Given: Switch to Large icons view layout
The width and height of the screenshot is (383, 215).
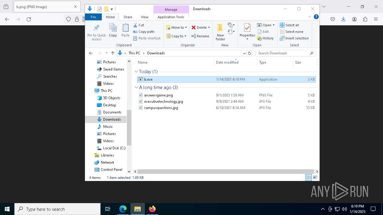Looking at the screenshot, I should click(315, 177).
